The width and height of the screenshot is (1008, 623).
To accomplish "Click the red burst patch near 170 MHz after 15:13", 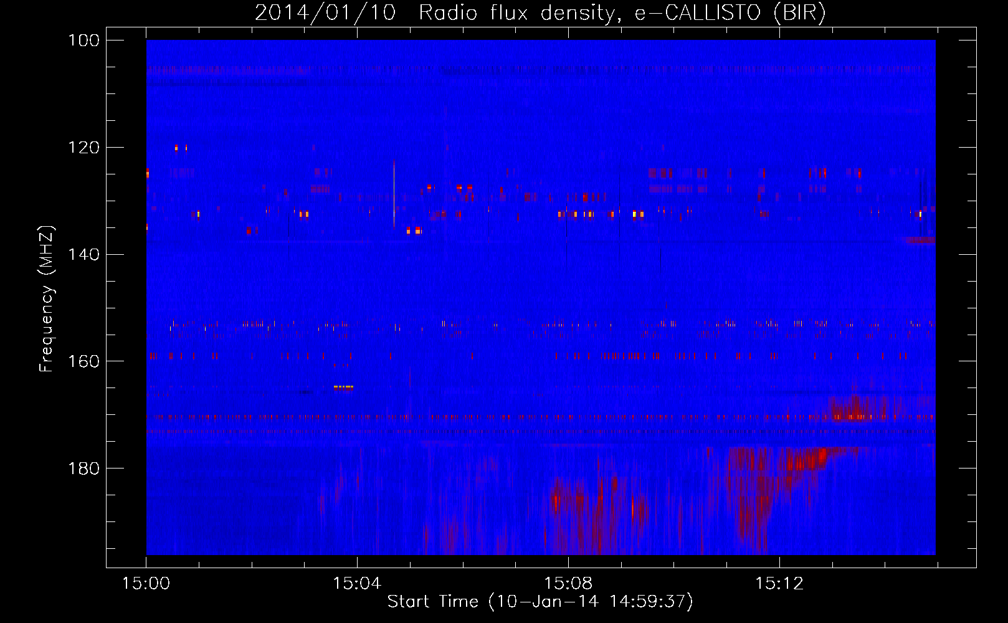I will (x=858, y=408).
